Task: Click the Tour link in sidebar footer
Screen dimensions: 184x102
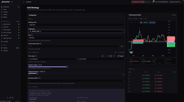Action: [x=18, y=101]
